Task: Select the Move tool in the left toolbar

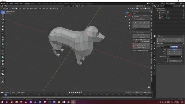Action: (x=3, y=19)
